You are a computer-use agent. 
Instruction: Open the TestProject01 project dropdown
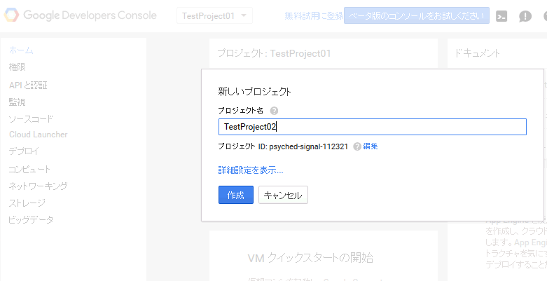point(214,15)
